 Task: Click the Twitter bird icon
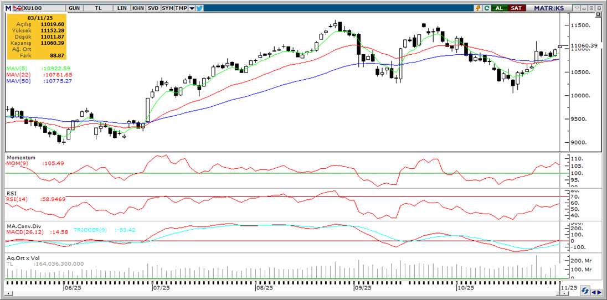pos(199,8)
